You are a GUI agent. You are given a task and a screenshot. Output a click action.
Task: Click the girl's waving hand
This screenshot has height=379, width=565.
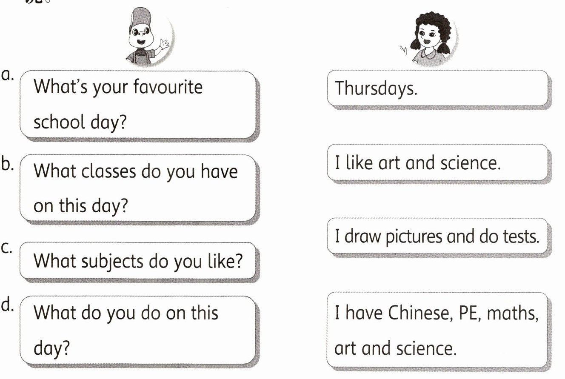(x=404, y=51)
